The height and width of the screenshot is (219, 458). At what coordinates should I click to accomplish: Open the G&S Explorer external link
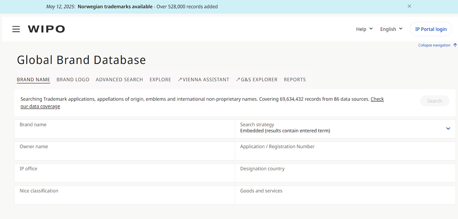coord(257,80)
